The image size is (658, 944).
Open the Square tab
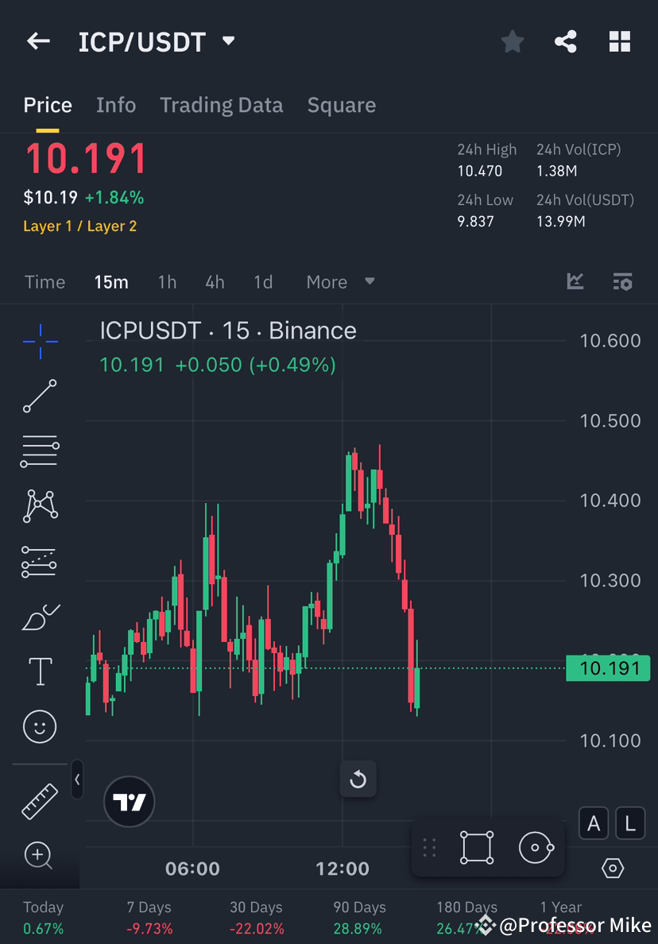[341, 104]
